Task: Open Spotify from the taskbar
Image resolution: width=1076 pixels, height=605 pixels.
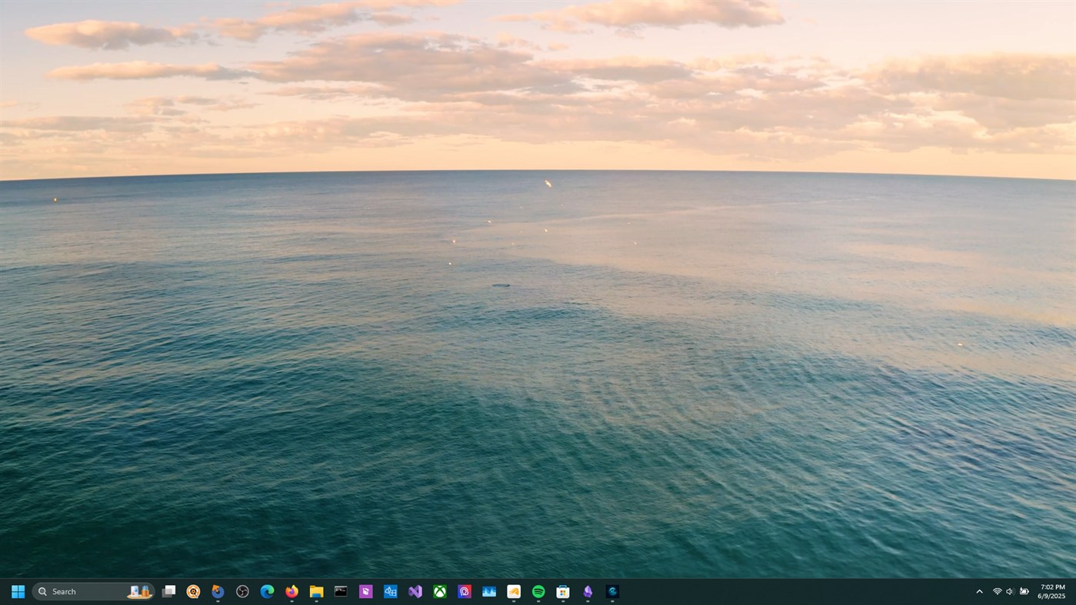Action: (538, 591)
